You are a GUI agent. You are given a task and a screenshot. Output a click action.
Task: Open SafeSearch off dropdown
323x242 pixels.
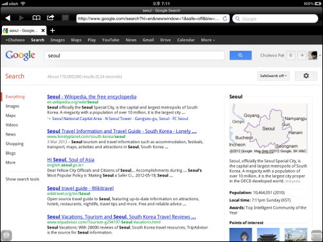point(273,76)
